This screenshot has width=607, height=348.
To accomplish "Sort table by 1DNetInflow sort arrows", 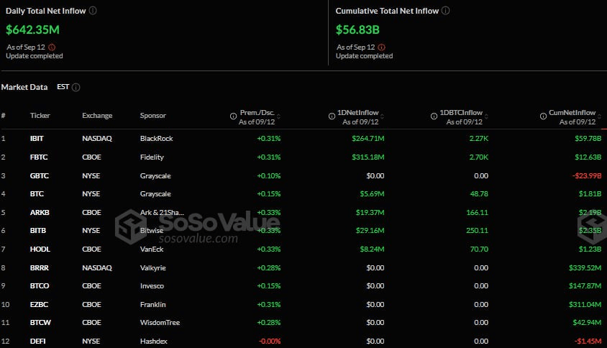I will [x=382, y=116].
